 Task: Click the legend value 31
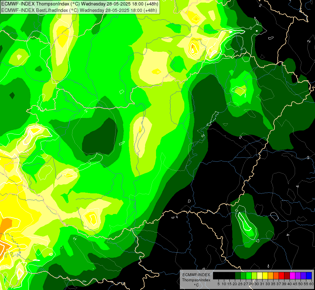[262, 284]
